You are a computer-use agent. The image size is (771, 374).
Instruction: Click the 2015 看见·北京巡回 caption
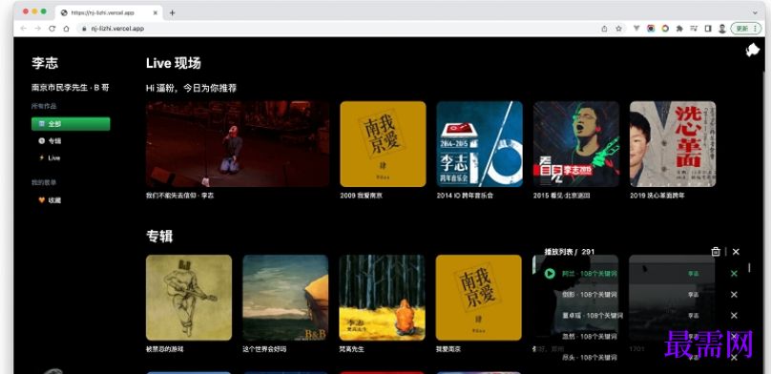click(561, 196)
